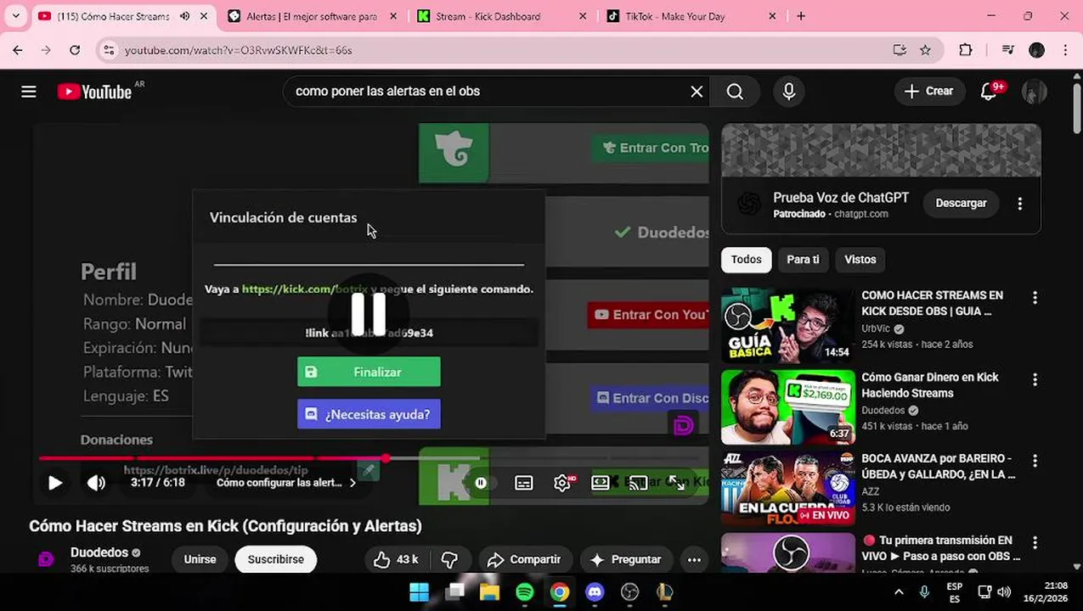Viewport: 1083px width, 611px height.
Task: Switch player to theater mode
Action: pyautogui.click(x=601, y=482)
